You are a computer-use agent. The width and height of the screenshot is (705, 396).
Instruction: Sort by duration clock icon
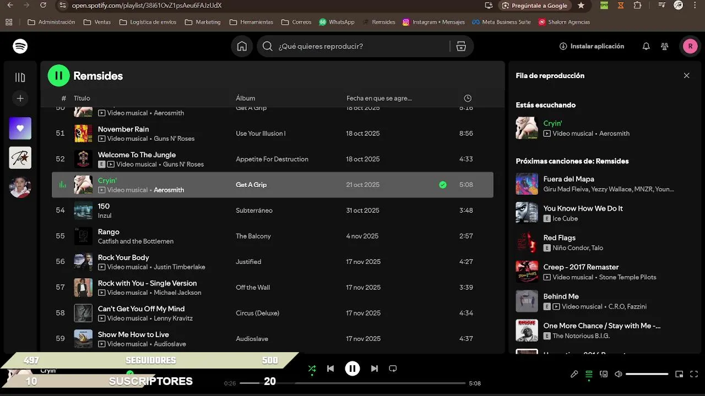pyautogui.click(x=468, y=98)
